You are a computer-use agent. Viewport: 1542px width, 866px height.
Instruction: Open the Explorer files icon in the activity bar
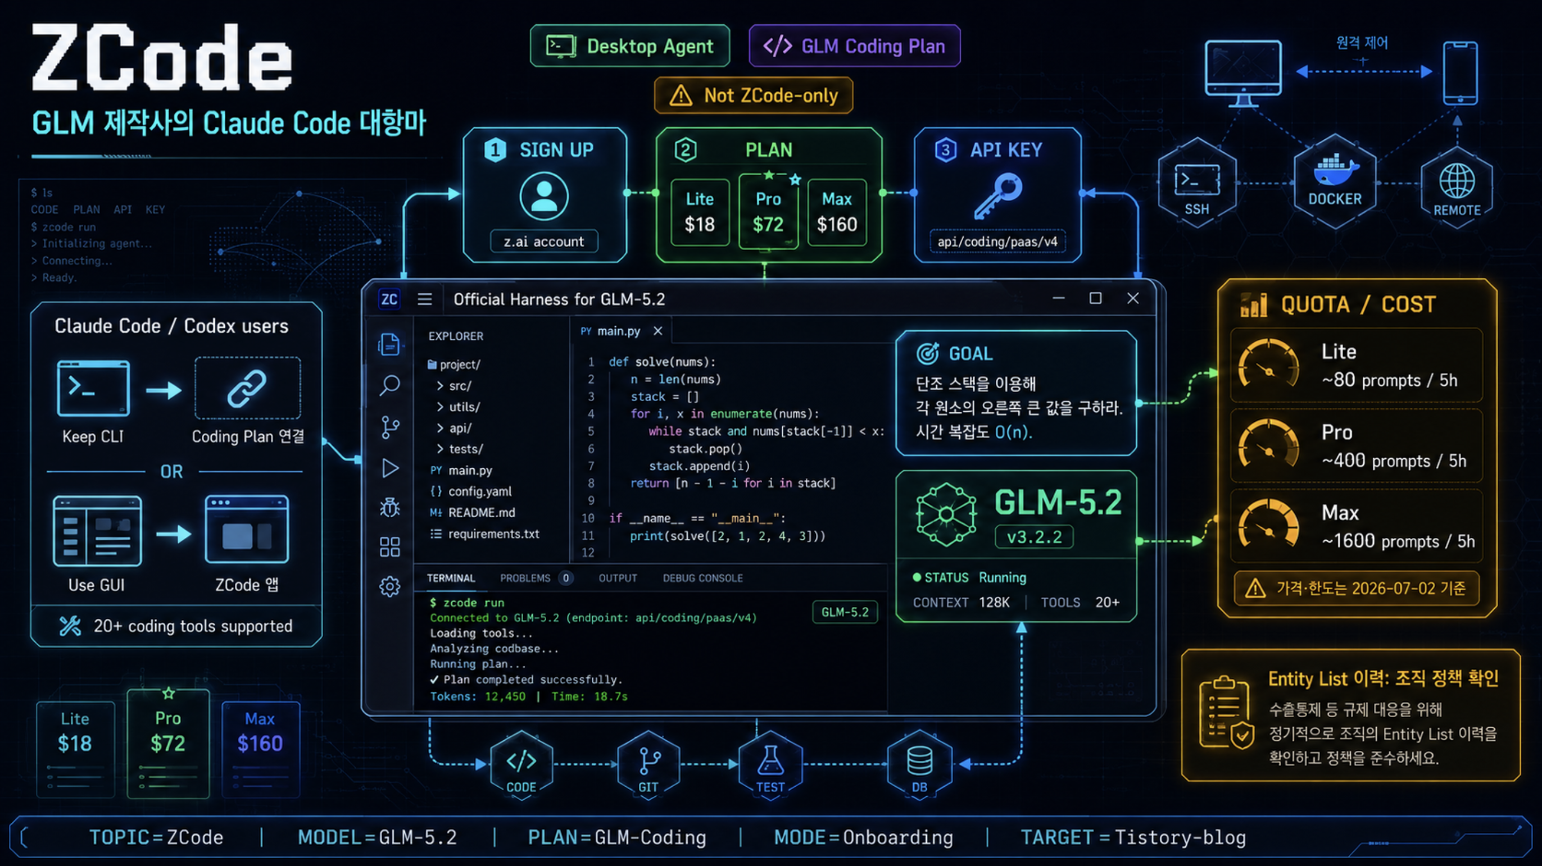tap(389, 344)
